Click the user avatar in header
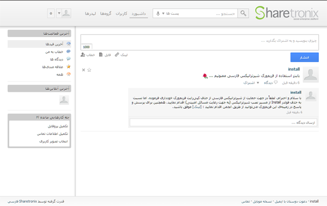The image size is (327, 206). pos(66,14)
